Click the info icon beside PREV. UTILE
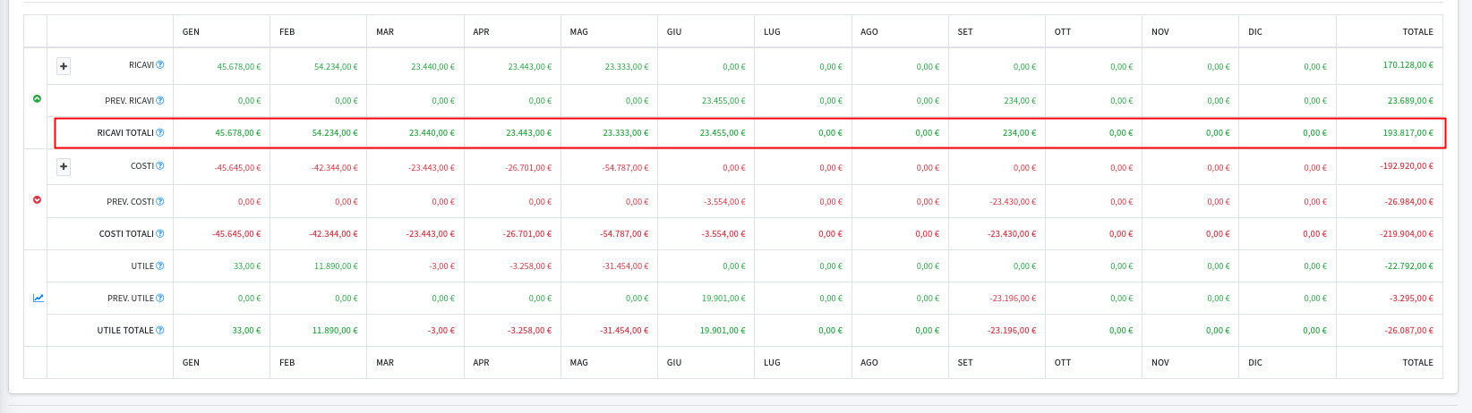Image resolution: width=1472 pixels, height=413 pixels. click(160, 299)
